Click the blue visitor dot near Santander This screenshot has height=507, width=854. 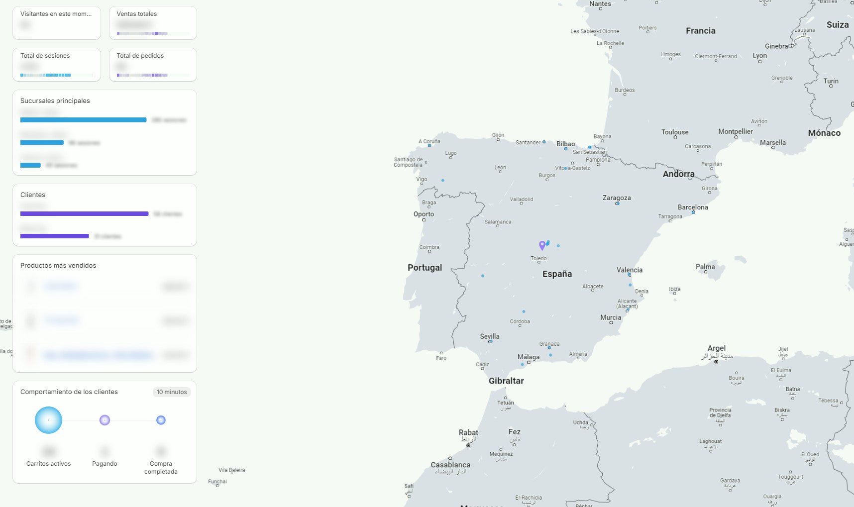point(544,142)
